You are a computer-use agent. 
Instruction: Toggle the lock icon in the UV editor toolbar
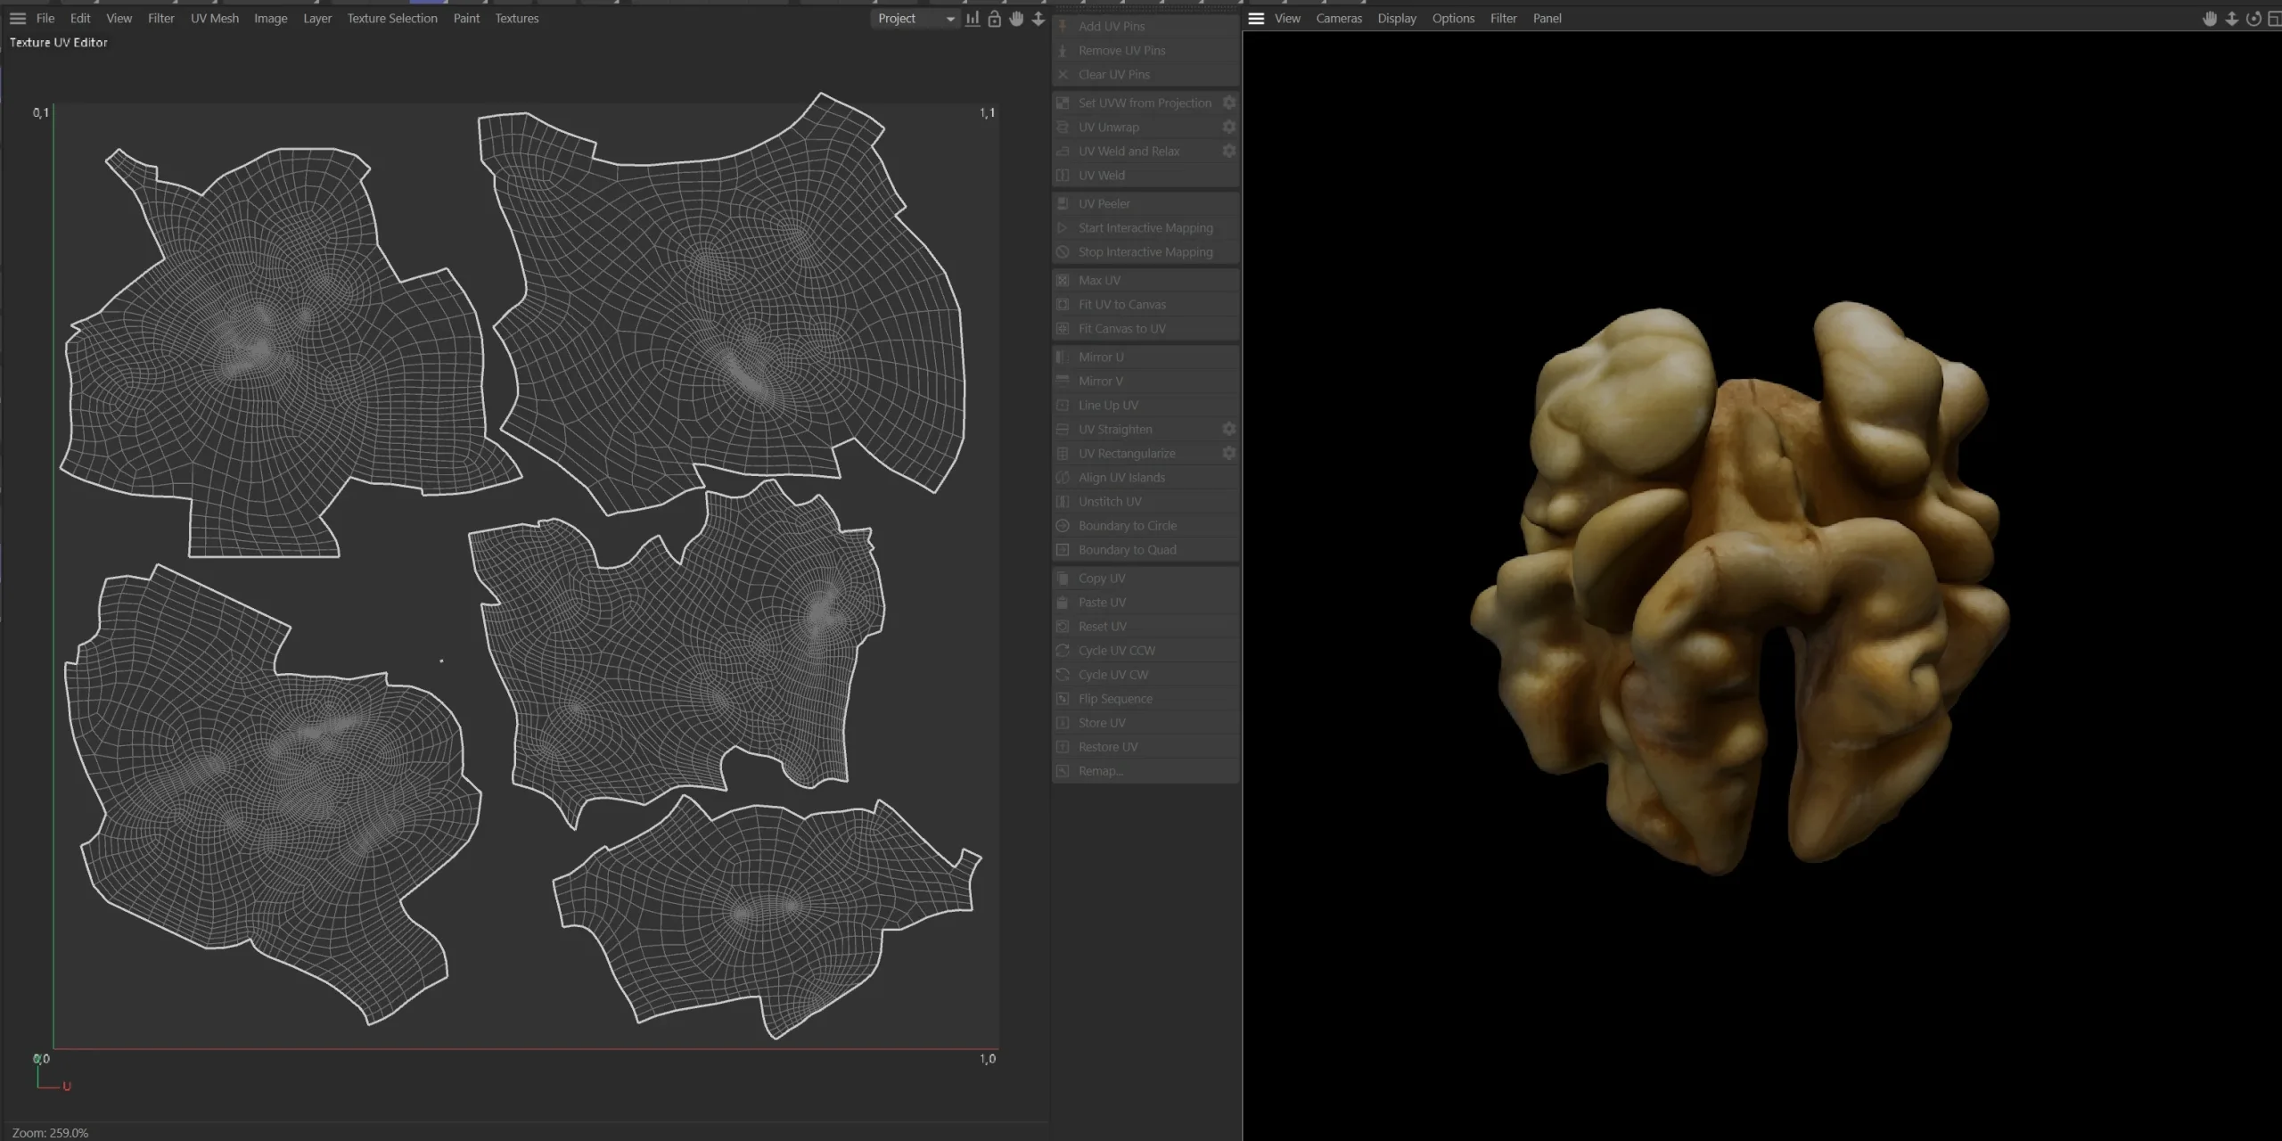point(993,19)
